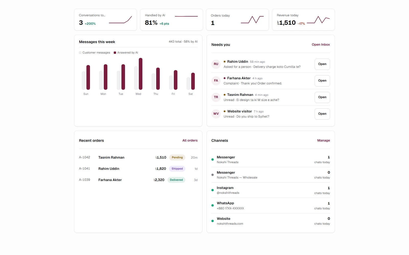Click the ৳1,820 order amount

click(161, 169)
